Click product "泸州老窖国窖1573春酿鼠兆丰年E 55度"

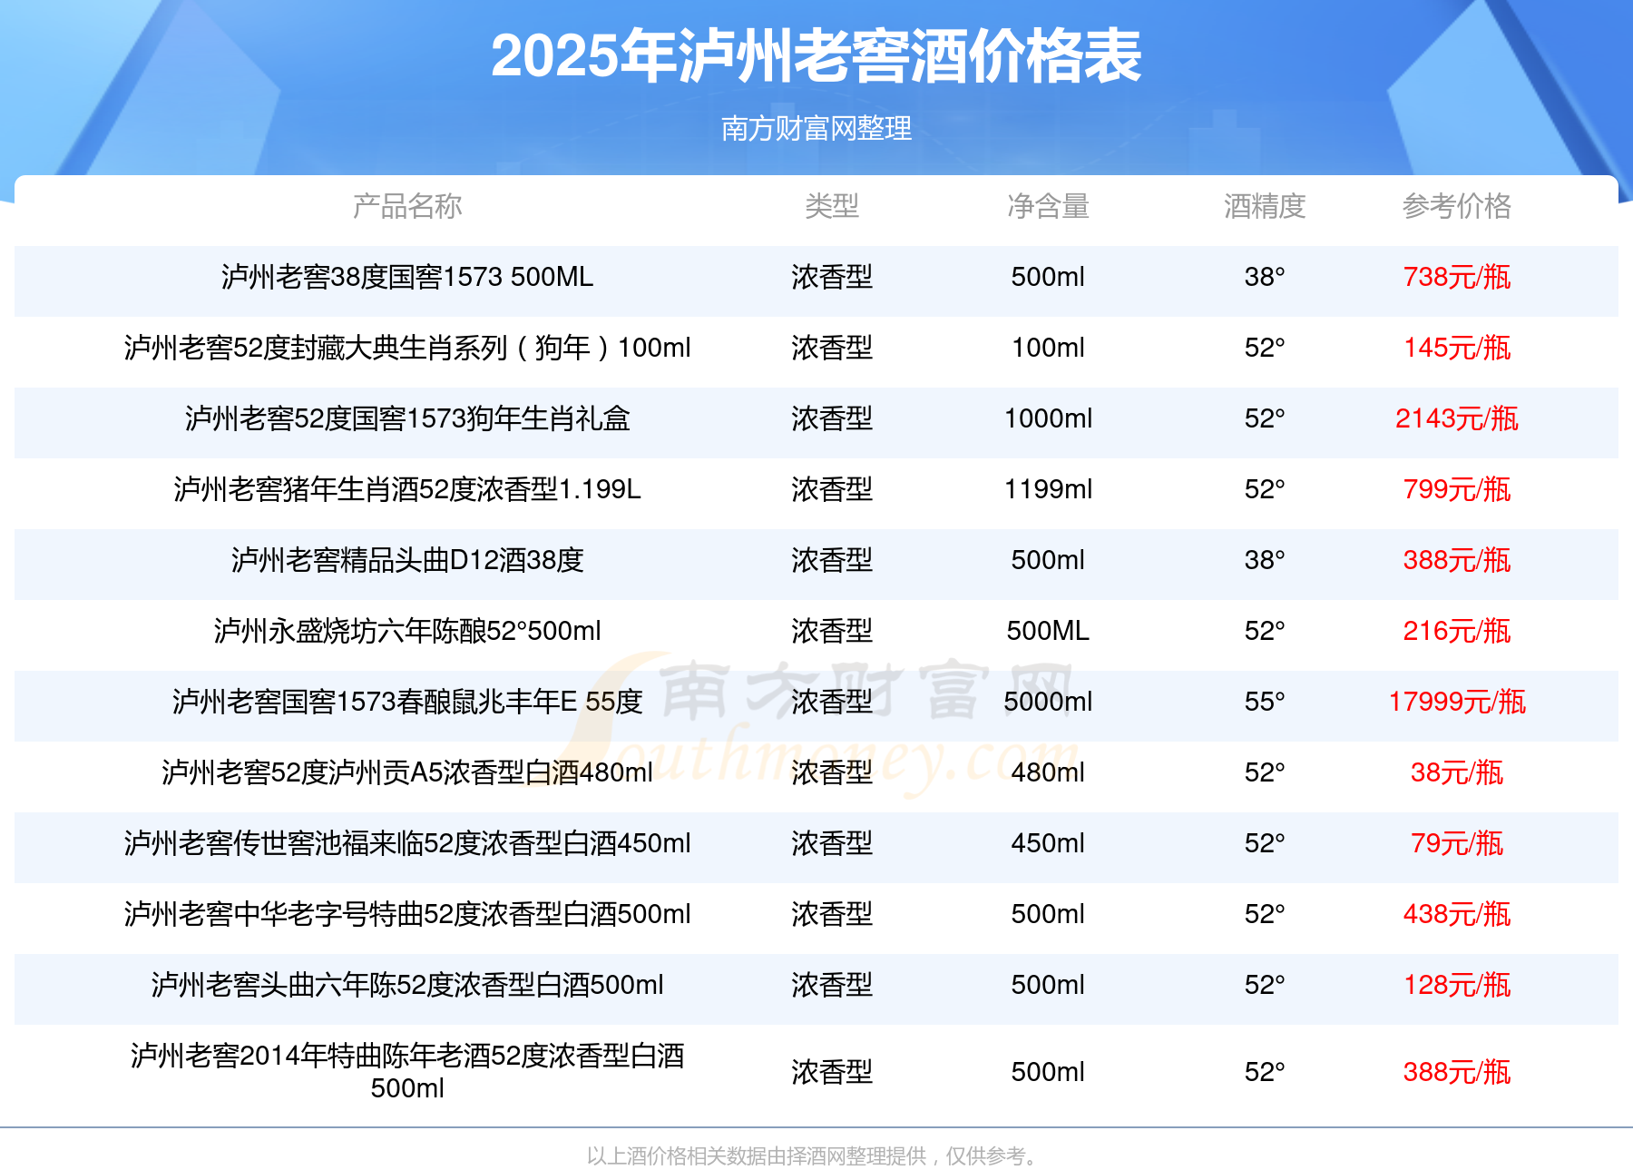(407, 702)
